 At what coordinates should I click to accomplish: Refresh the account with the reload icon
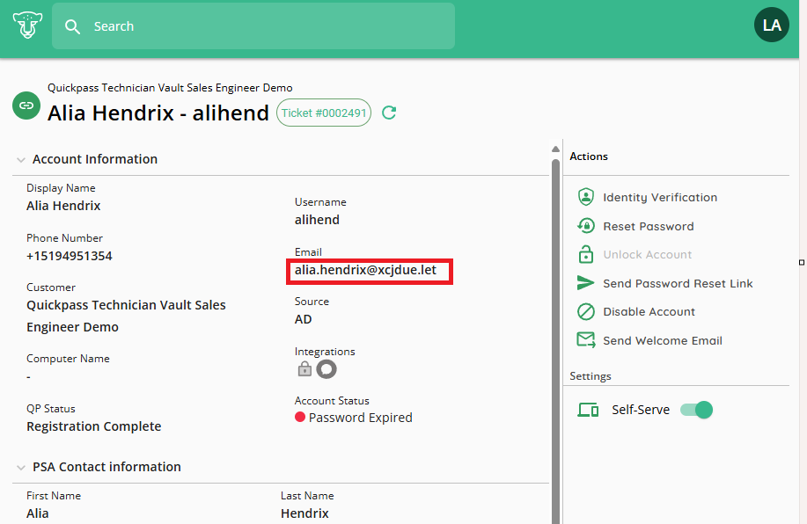coord(389,113)
